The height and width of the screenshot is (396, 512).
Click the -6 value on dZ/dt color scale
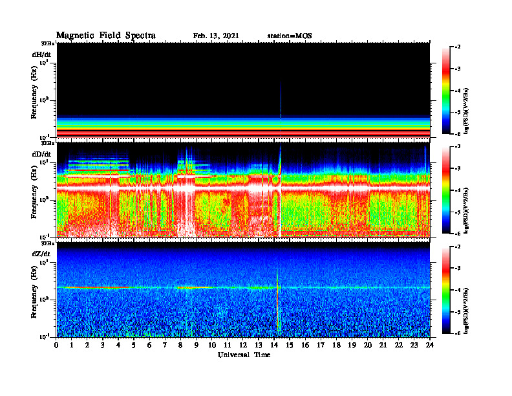457,333
